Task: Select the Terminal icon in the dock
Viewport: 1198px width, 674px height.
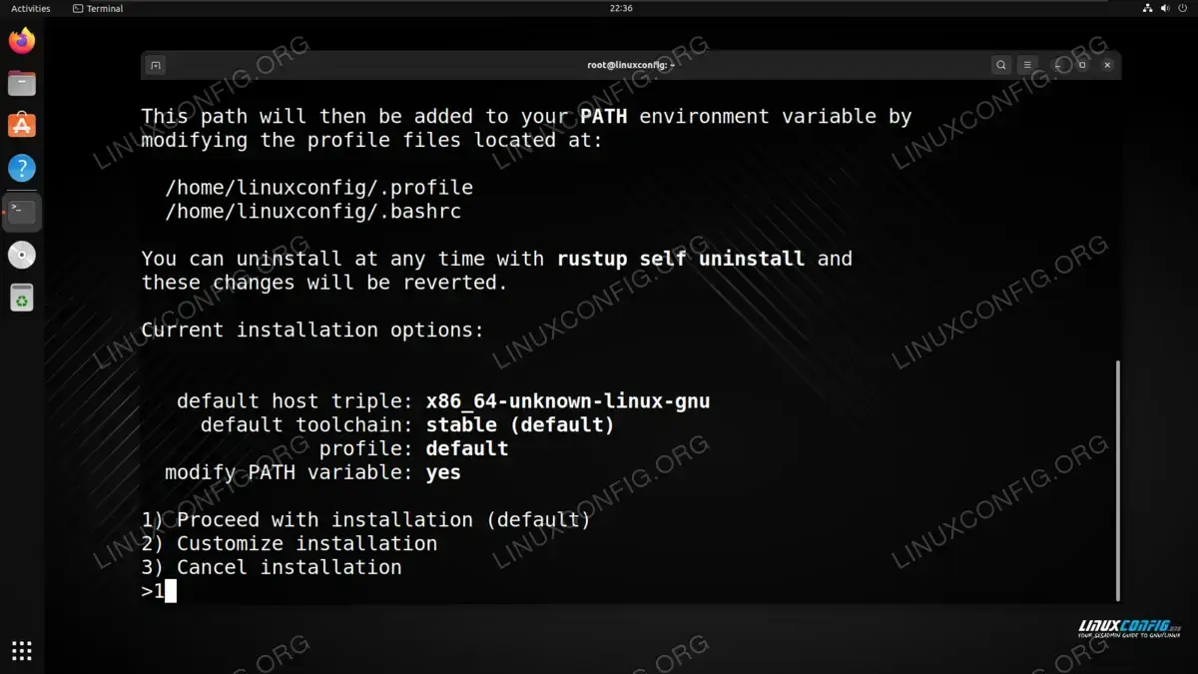Action: [22, 211]
